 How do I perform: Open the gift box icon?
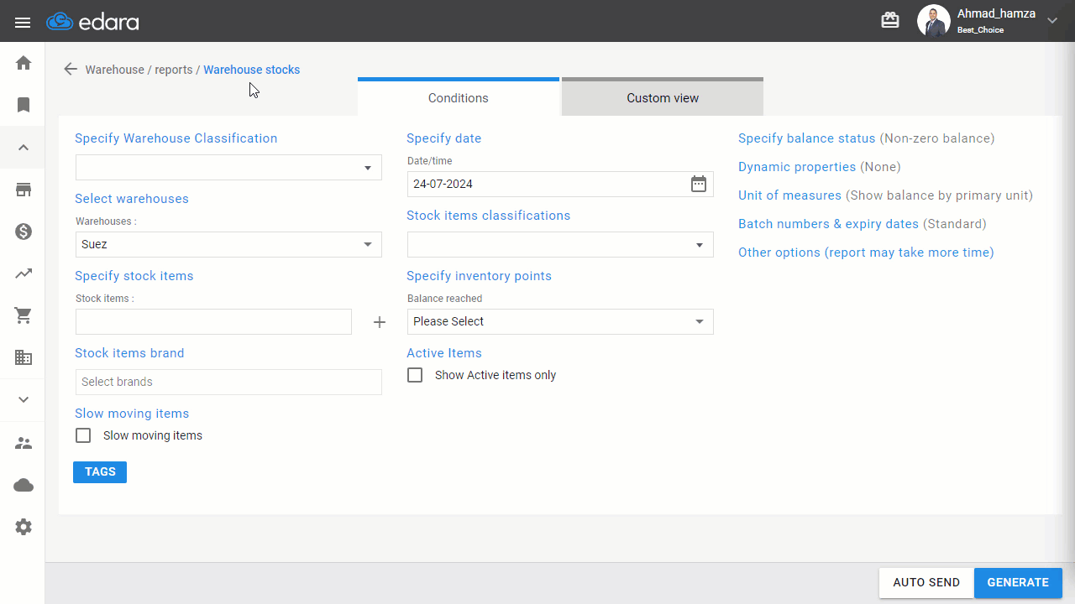coord(890,20)
